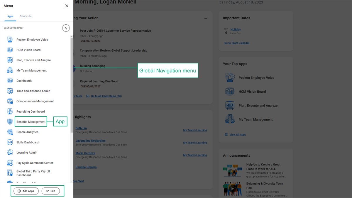Click the My Team Management menu icon
Image resolution: width=352 pixels, height=198 pixels.
click(x=10, y=70)
